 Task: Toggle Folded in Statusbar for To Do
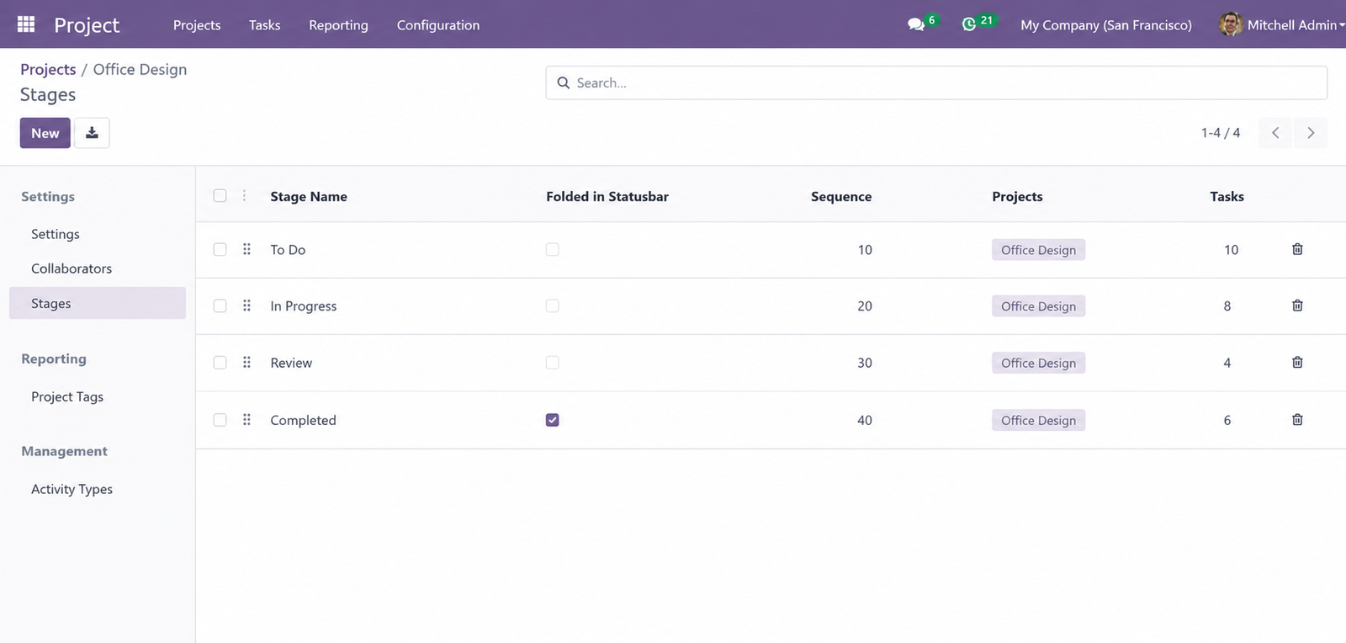tap(552, 249)
